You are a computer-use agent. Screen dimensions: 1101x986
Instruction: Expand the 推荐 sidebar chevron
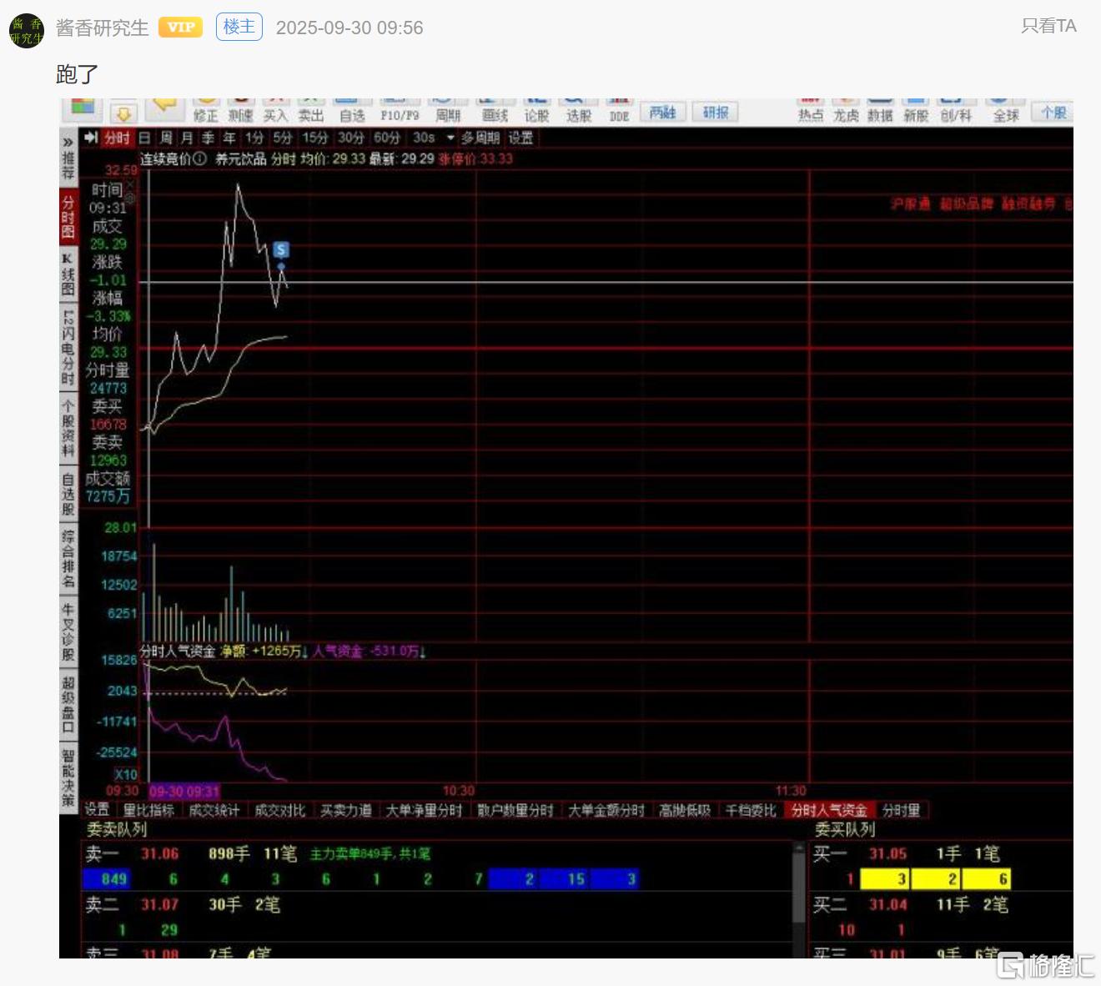(x=68, y=143)
